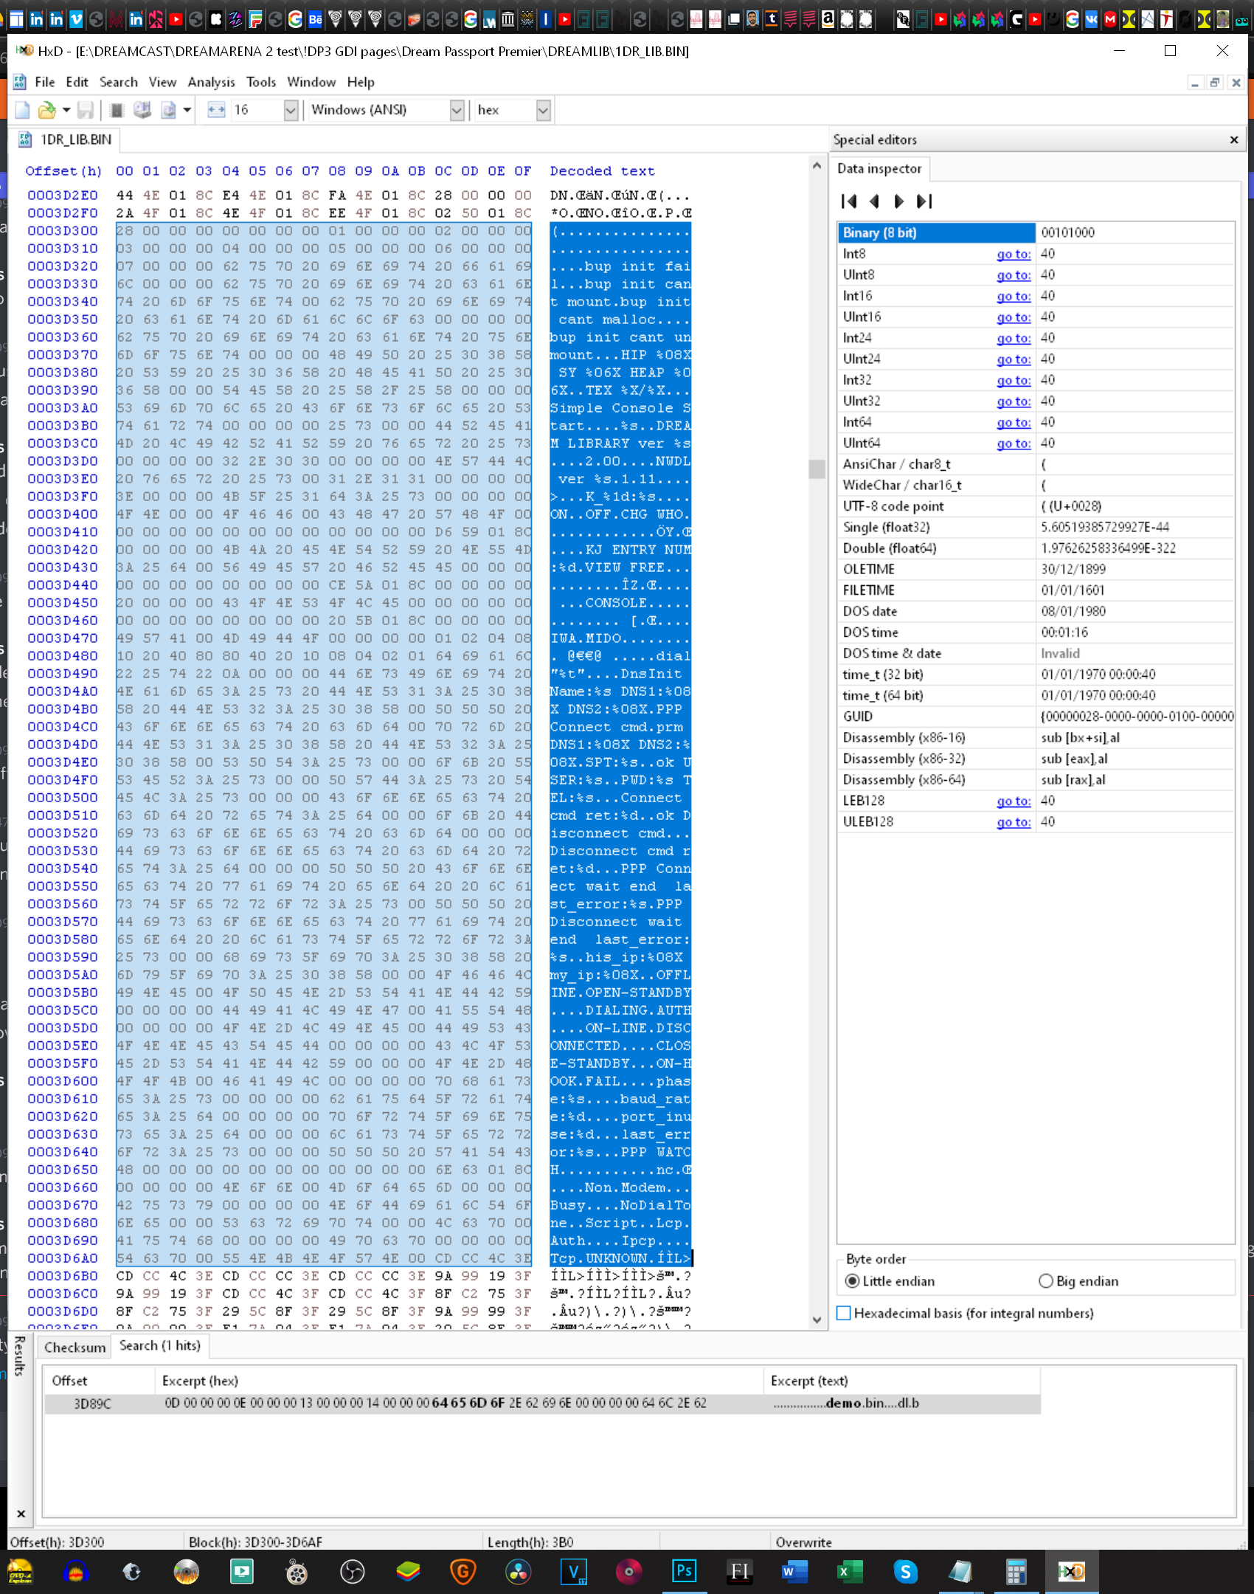Open the View menu
Screen dimensions: 1254x1594
(x=162, y=82)
